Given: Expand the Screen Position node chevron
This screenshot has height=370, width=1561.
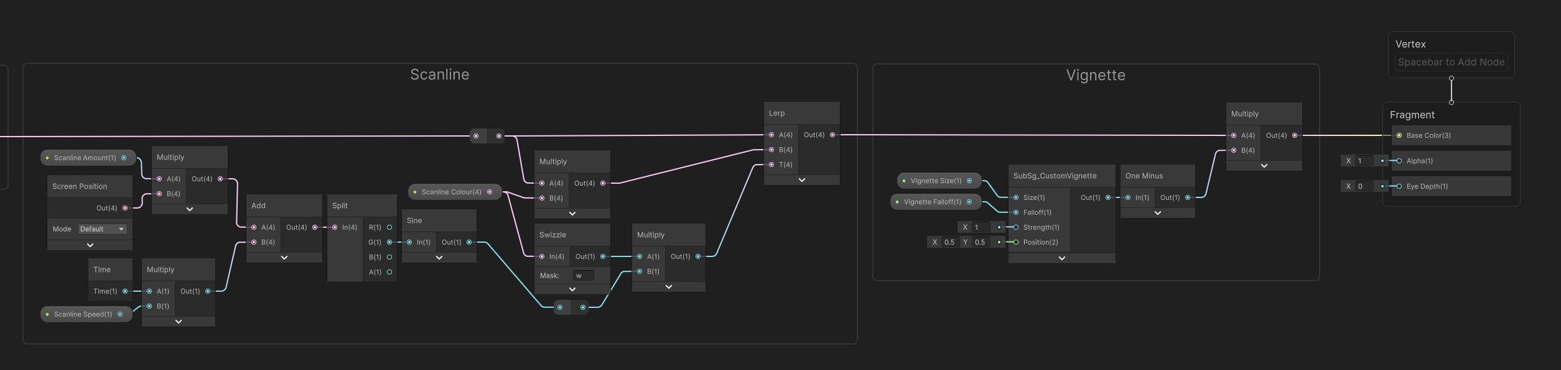Looking at the screenshot, I should [x=90, y=245].
